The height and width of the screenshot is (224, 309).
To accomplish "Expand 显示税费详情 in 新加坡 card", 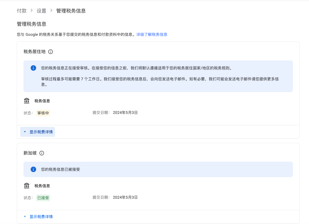I will (38, 217).
